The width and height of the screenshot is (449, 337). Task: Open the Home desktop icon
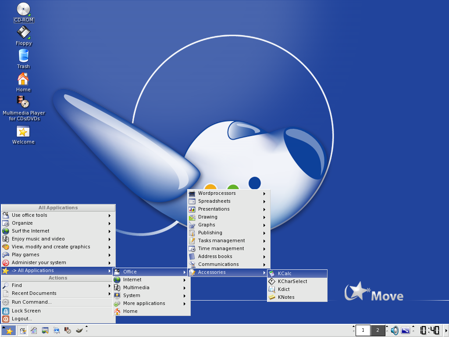click(24, 82)
